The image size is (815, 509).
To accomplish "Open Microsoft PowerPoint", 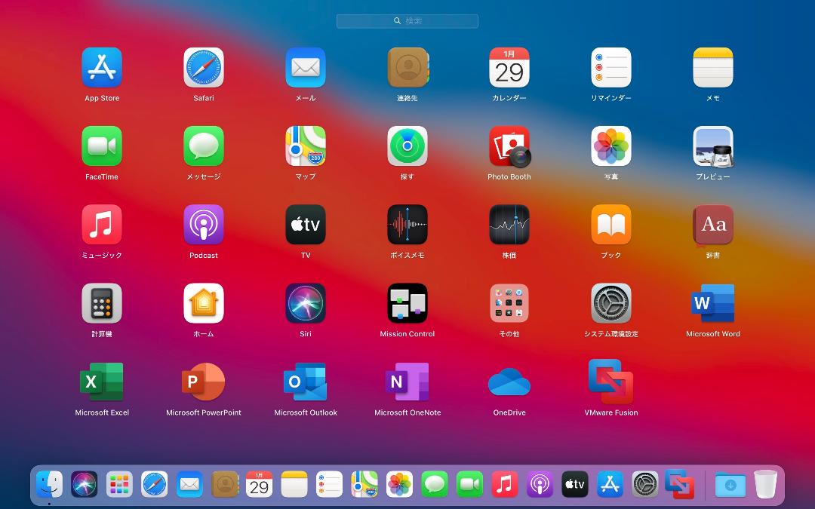I will [x=204, y=382].
